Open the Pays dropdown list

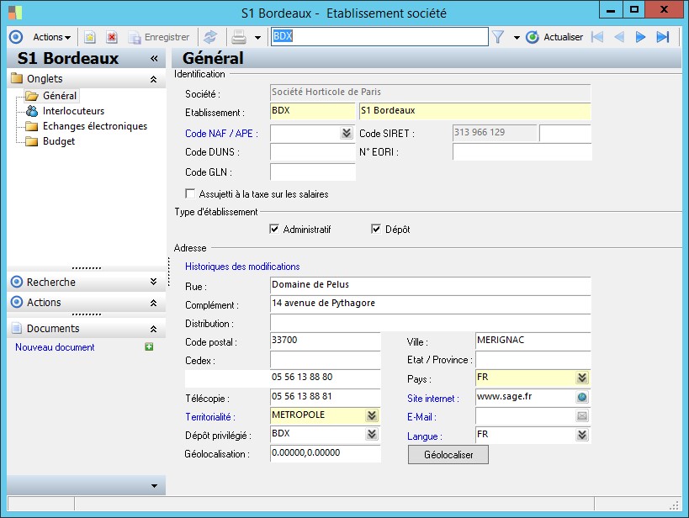click(x=581, y=378)
